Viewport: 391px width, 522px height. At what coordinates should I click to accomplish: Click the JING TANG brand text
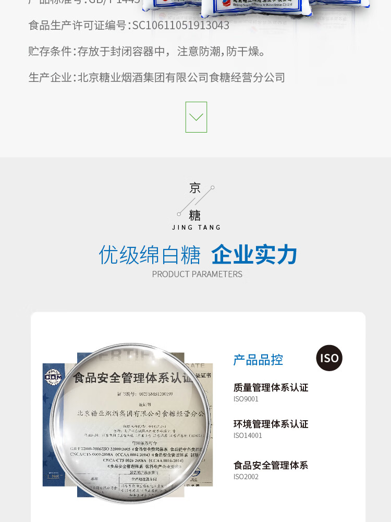[196, 228]
